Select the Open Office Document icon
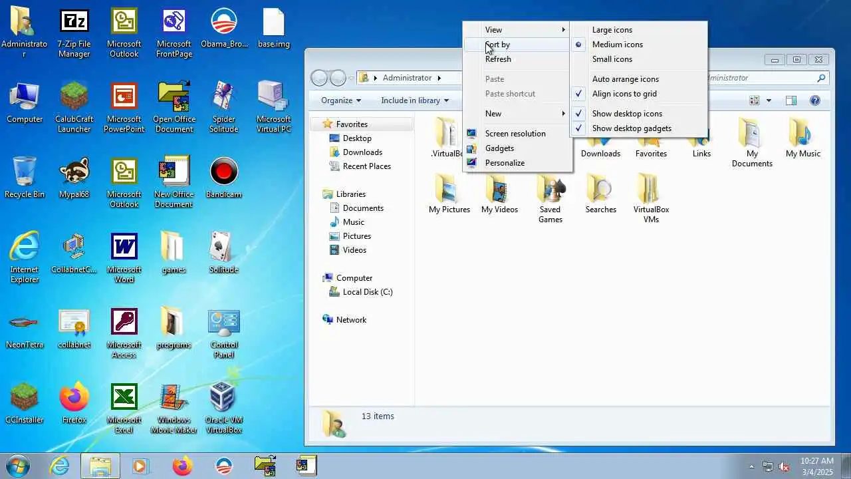Viewport: 851px width, 479px height. (x=174, y=108)
